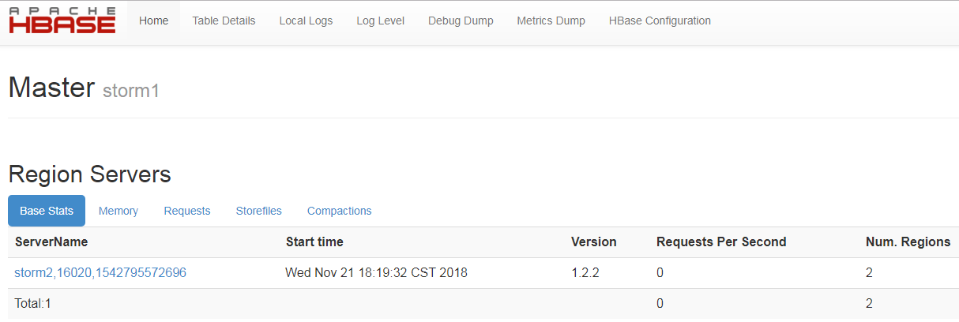This screenshot has width=959, height=322.
Task: View the Metrics Dump page
Action: pos(551,21)
